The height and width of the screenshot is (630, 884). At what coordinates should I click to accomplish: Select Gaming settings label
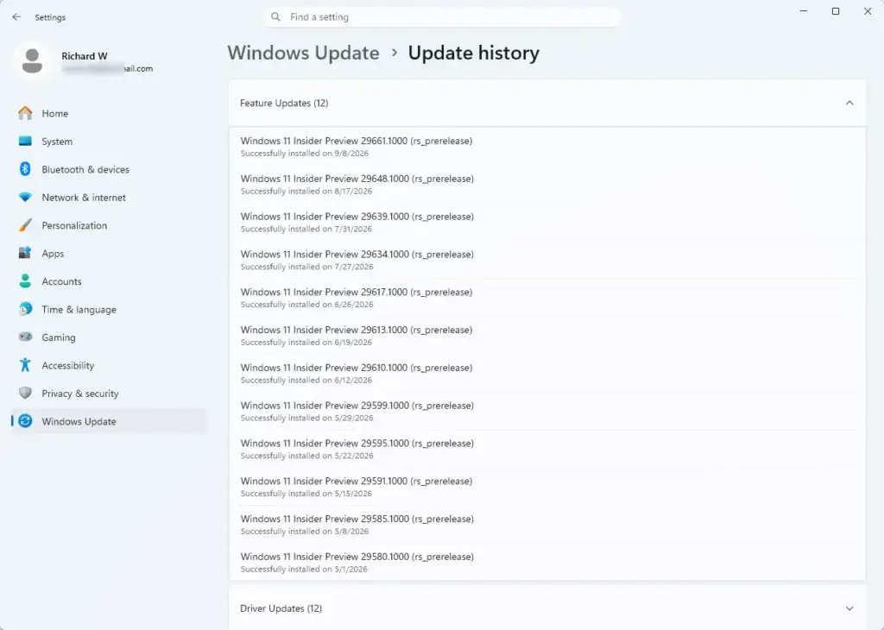59,337
